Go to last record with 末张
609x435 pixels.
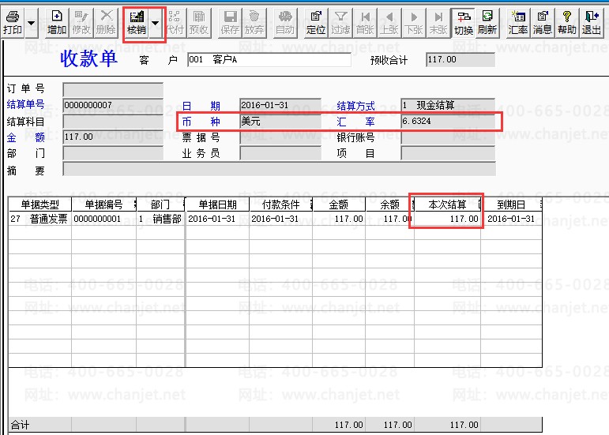click(x=438, y=23)
